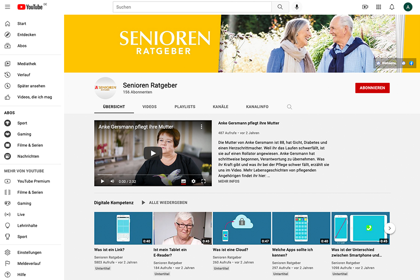Open the YouTube apps grid
This screenshot has width=420, height=280.
379,7
